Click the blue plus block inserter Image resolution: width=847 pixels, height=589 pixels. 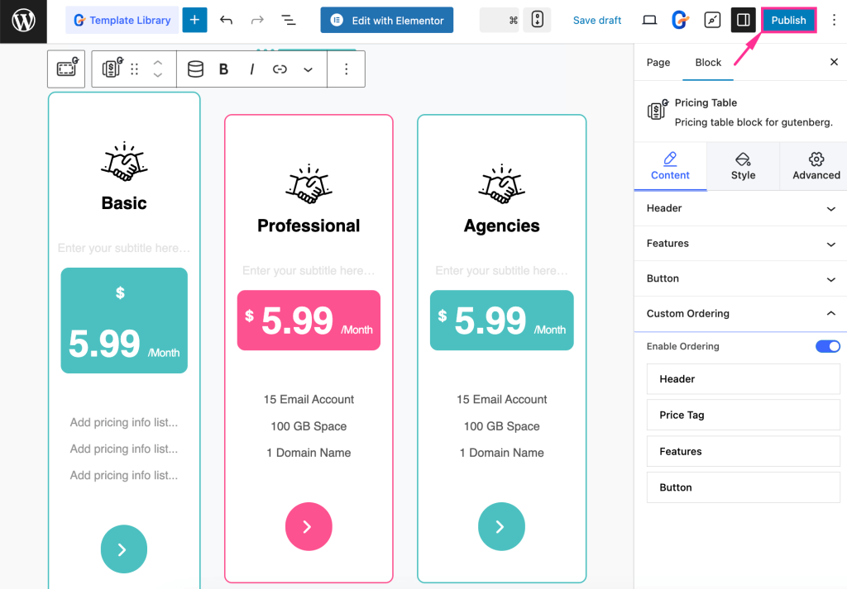[194, 21]
